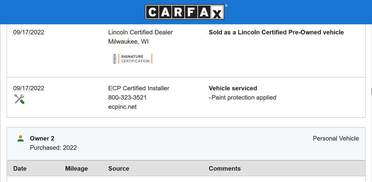Click the Lincoln Signature Certification badge
372x182 pixels.
point(133,59)
